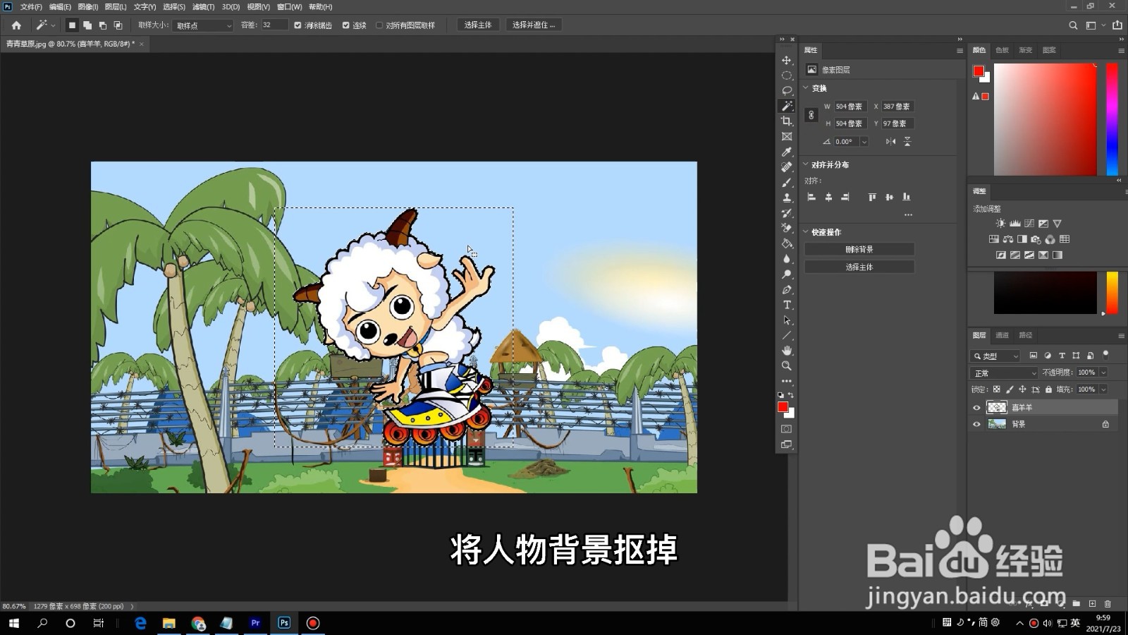Toggle layer filter on/off switch
1128x635 pixels.
[x=1105, y=355]
